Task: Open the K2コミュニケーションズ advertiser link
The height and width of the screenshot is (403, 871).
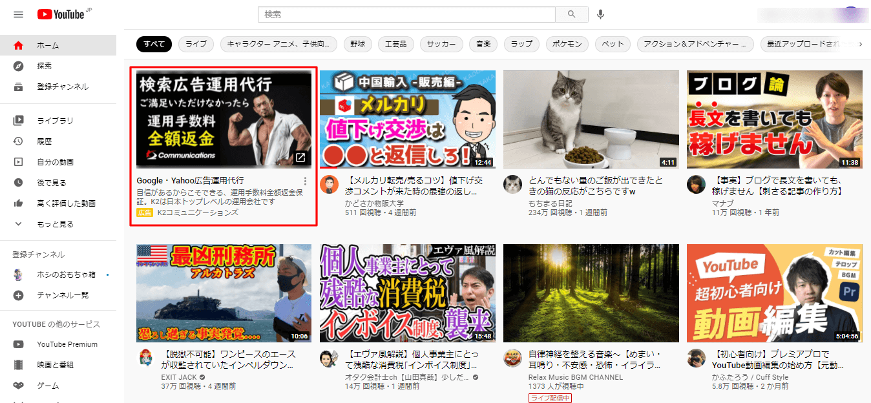Action: (198, 212)
